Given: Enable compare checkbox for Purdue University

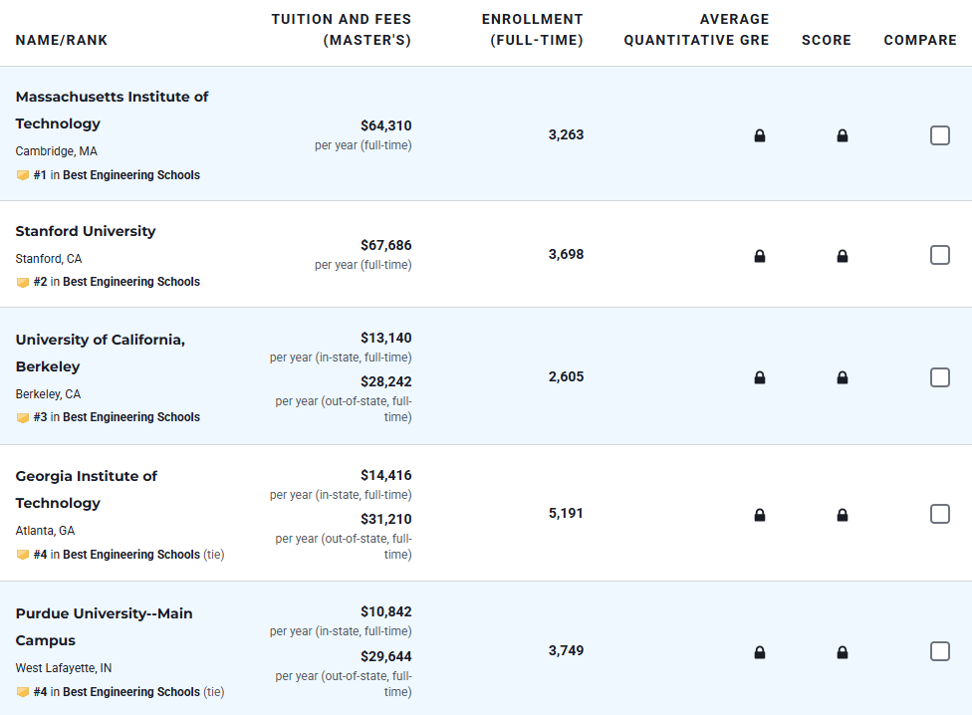Looking at the screenshot, I should click(939, 651).
